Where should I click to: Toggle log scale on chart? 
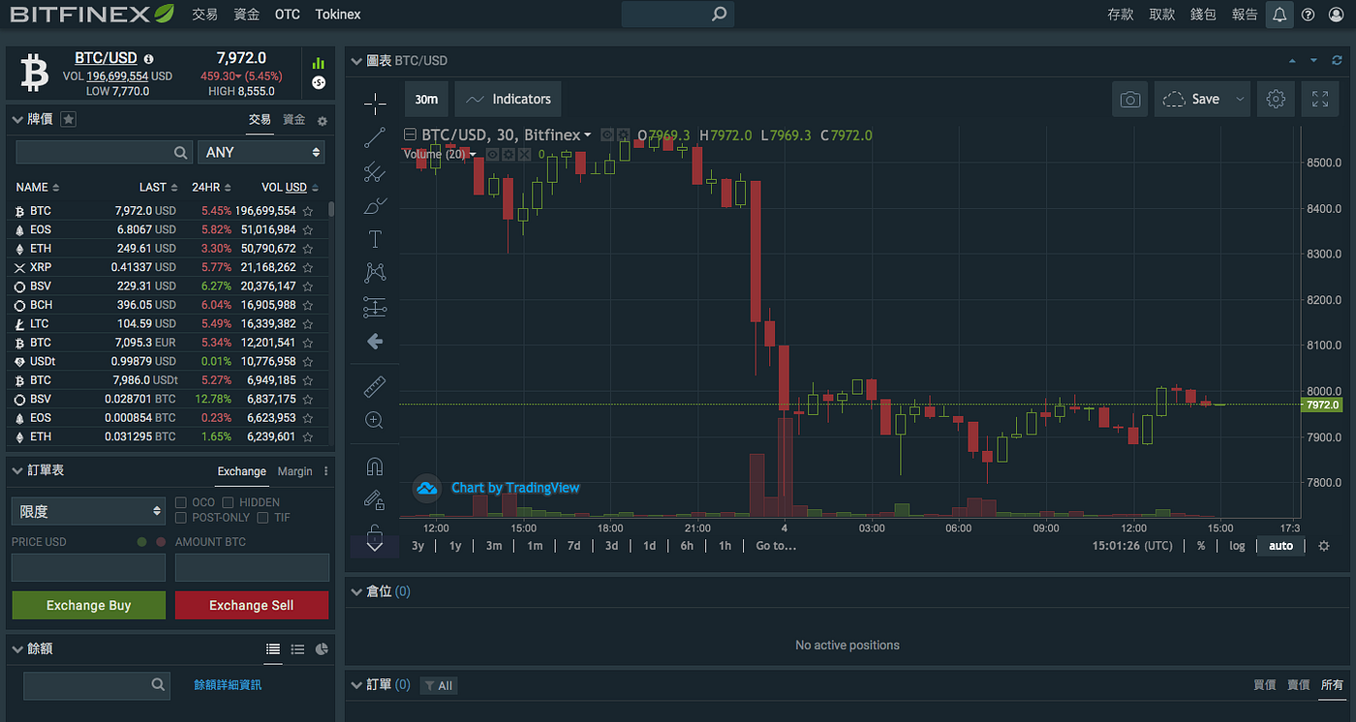tap(1238, 546)
